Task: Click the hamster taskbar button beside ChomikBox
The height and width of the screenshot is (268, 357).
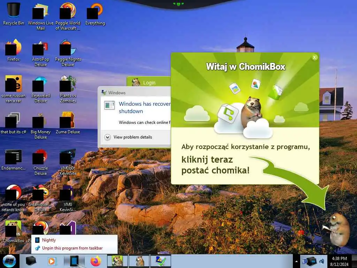Action: (x=139, y=261)
